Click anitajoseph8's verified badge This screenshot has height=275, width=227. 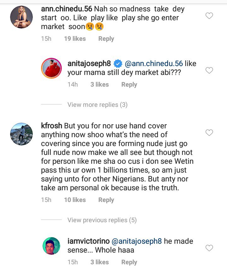tap(118, 64)
